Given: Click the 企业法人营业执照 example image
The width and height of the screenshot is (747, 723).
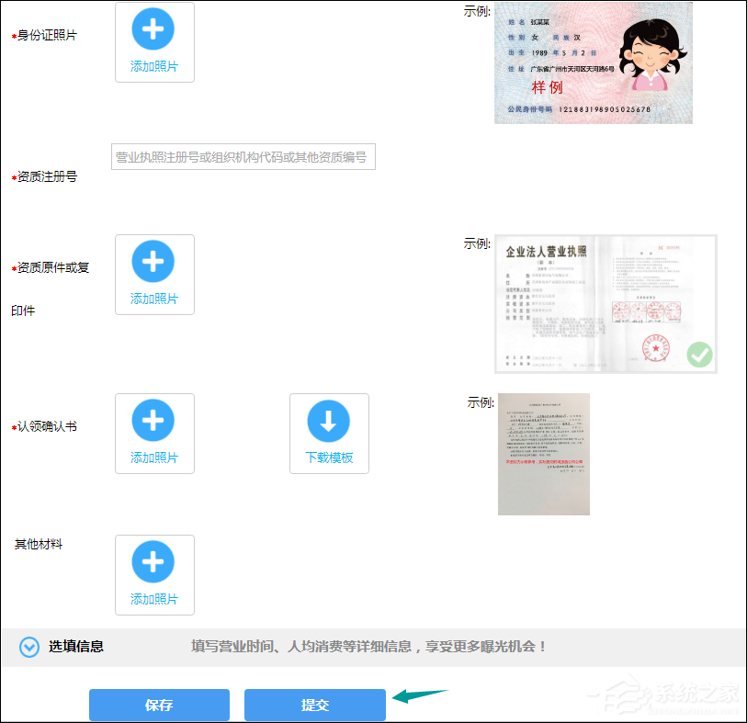Looking at the screenshot, I should pos(606,303).
